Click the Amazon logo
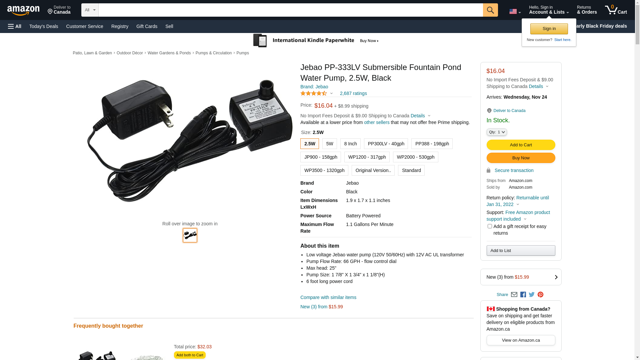 pos(23,10)
